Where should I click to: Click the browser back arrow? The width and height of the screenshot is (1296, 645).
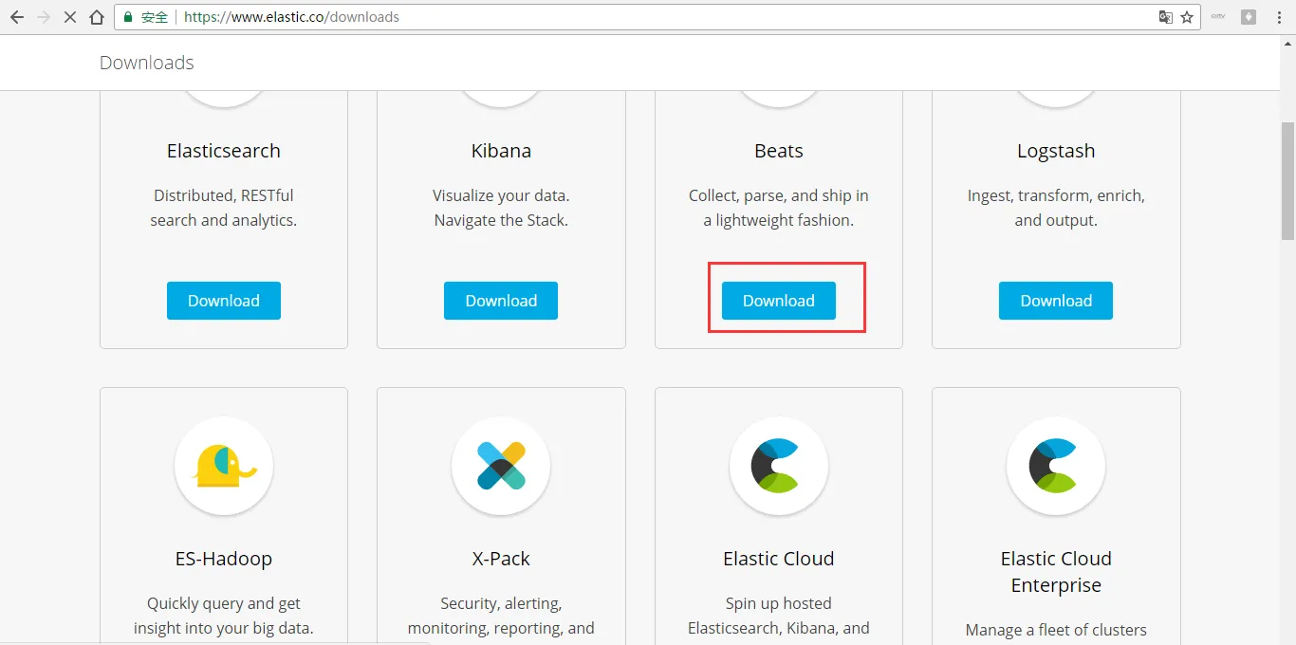click(x=17, y=17)
